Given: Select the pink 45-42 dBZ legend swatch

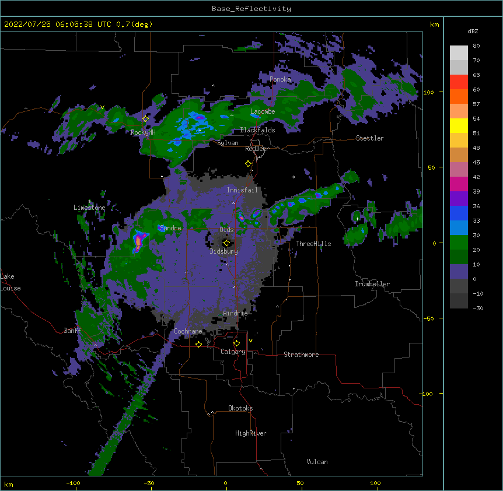Looking at the screenshot, I should 459,170.
